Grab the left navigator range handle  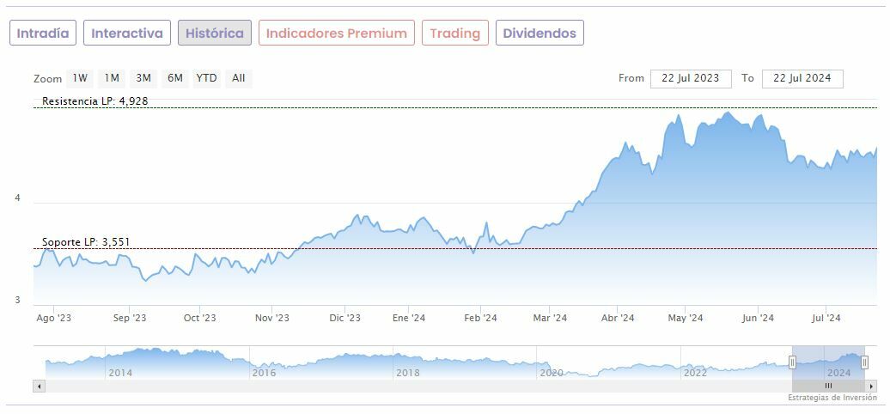(792, 362)
